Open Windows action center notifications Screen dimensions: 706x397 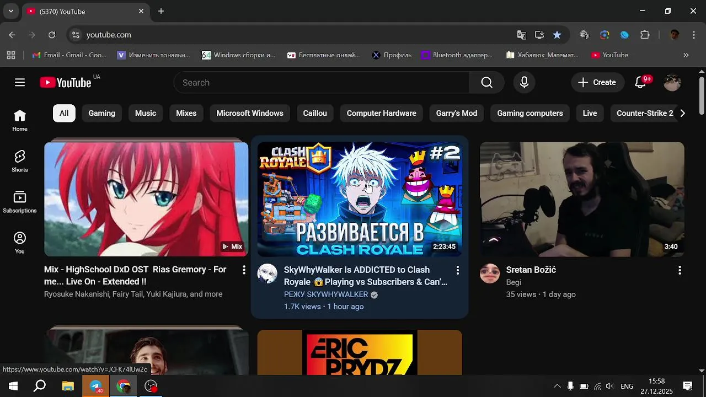[688, 386]
